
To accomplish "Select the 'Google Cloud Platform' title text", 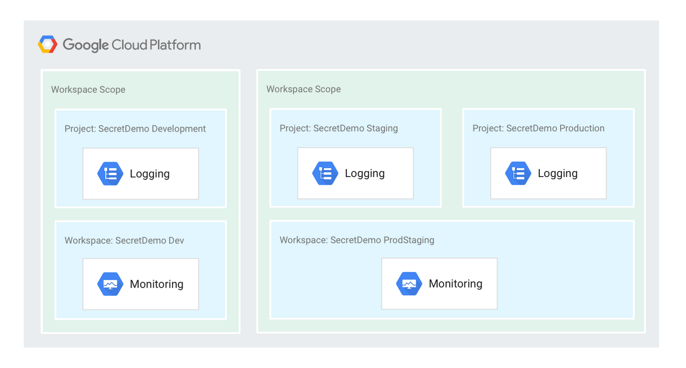I will coord(132,45).
